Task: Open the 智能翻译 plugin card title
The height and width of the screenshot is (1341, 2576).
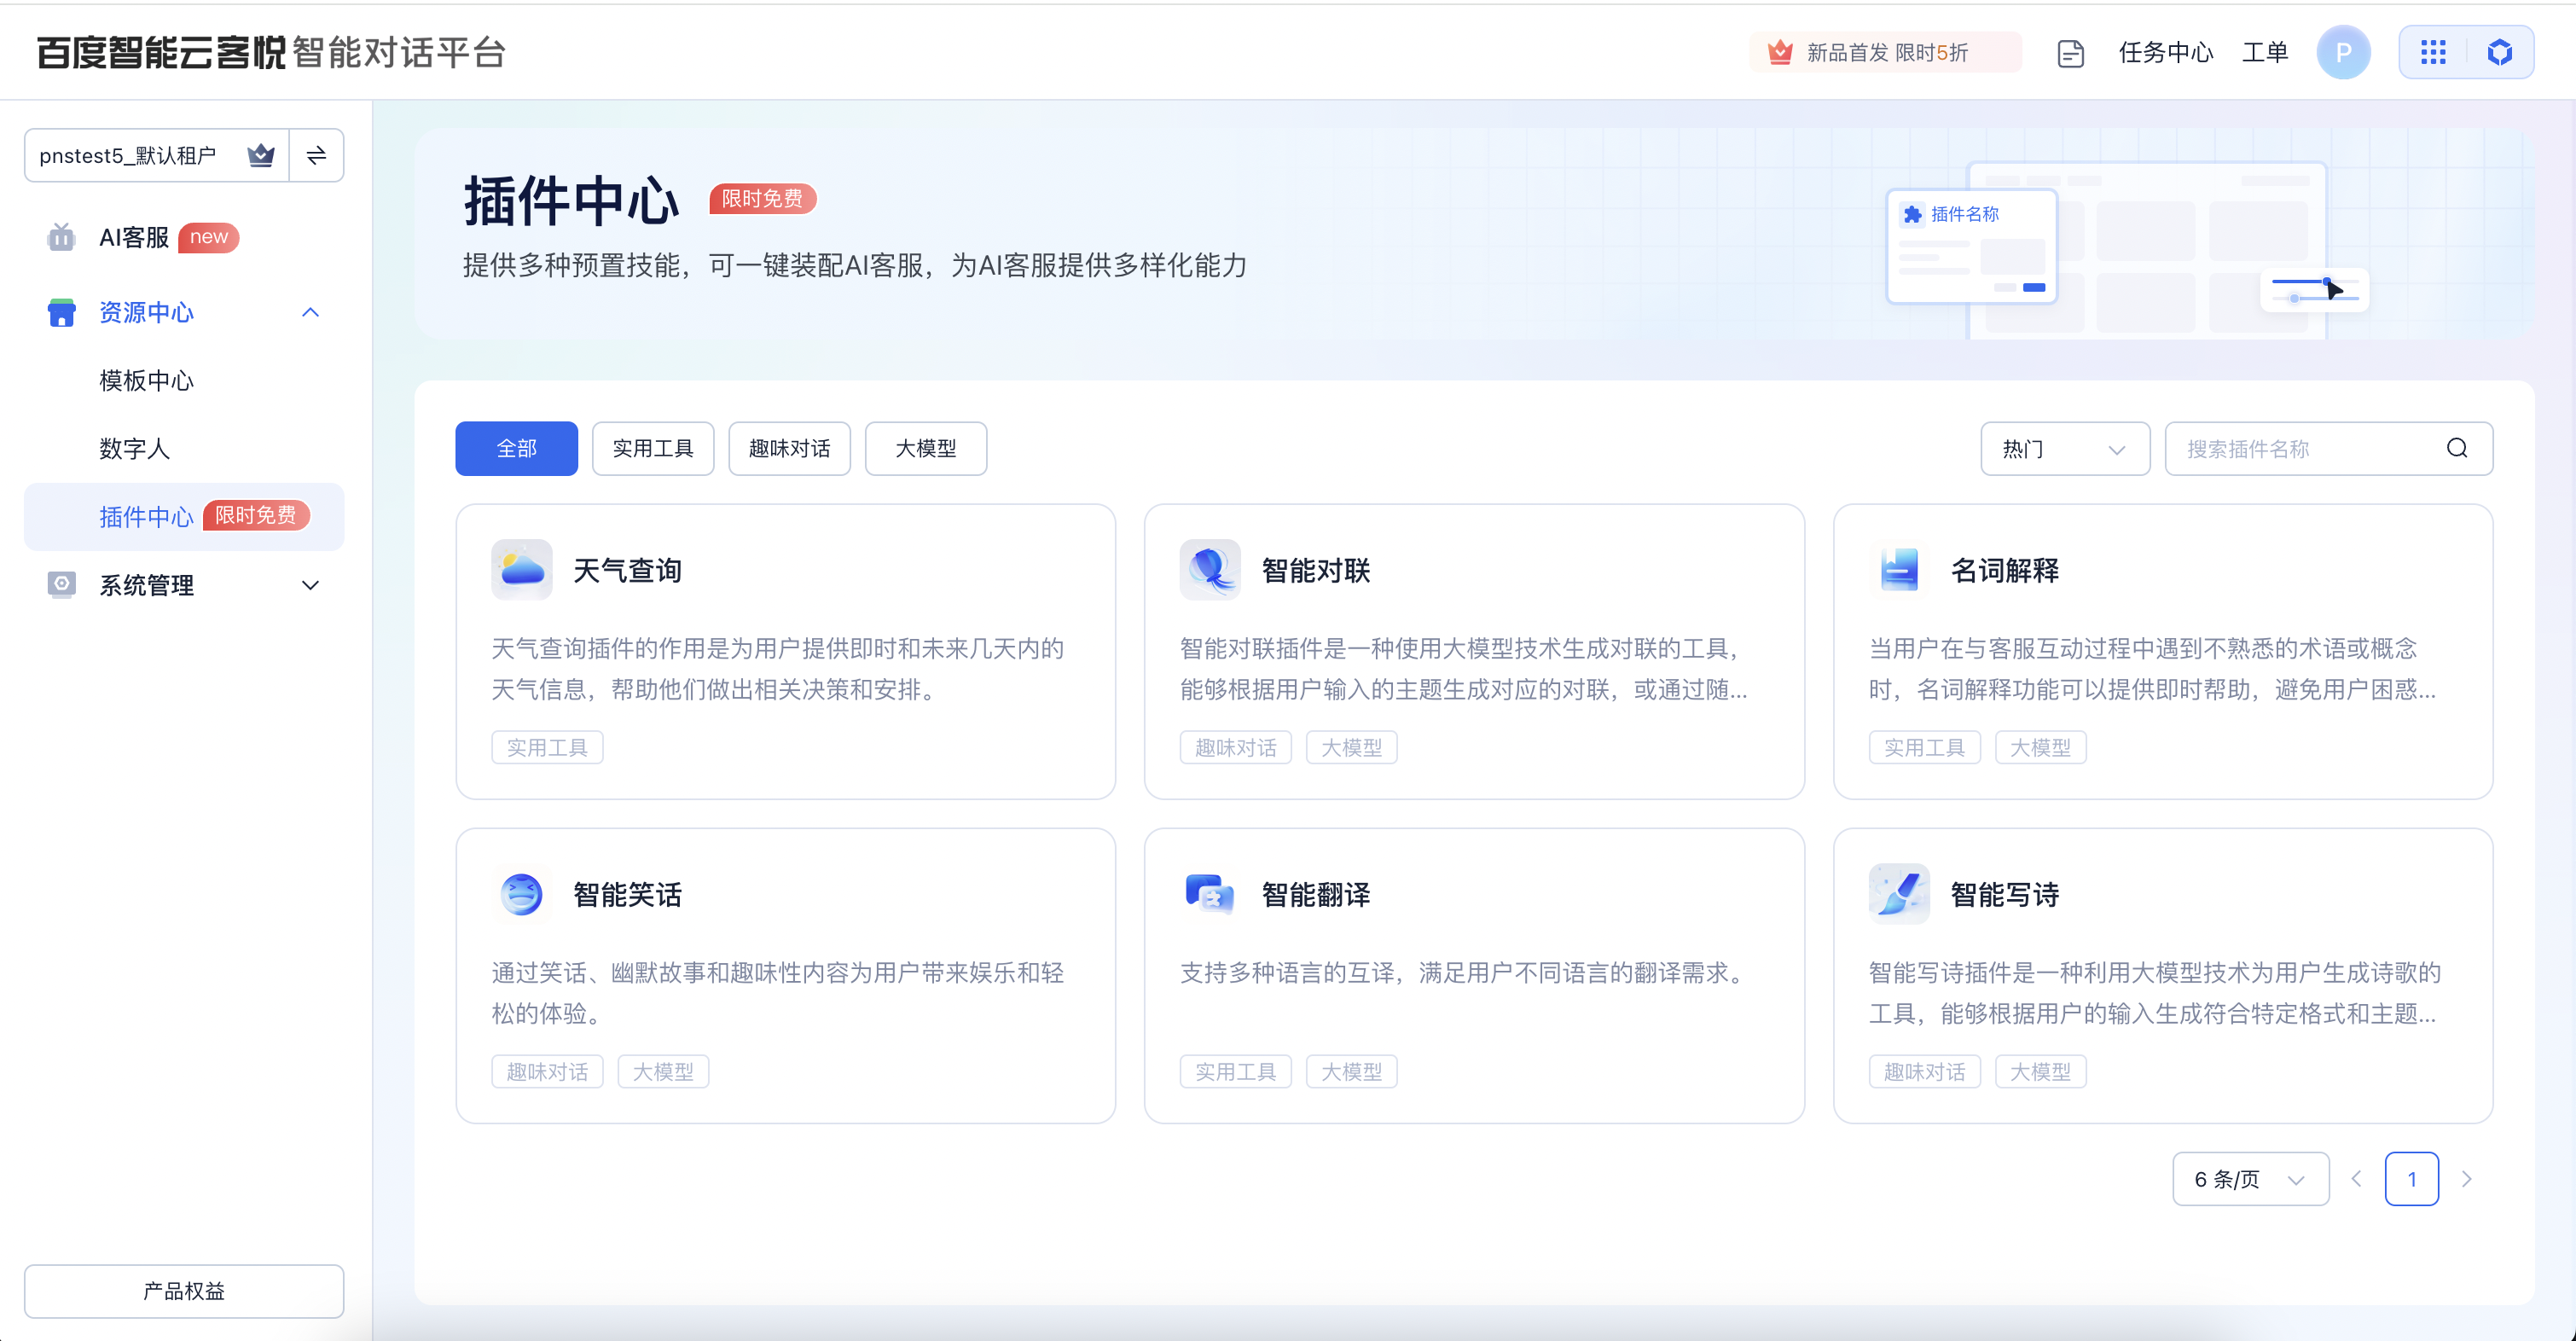Action: click(x=1316, y=894)
